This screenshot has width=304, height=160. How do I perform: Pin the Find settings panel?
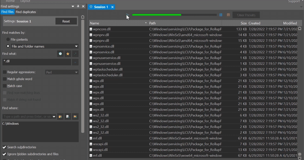pyautogui.click(x=78, y=6)
